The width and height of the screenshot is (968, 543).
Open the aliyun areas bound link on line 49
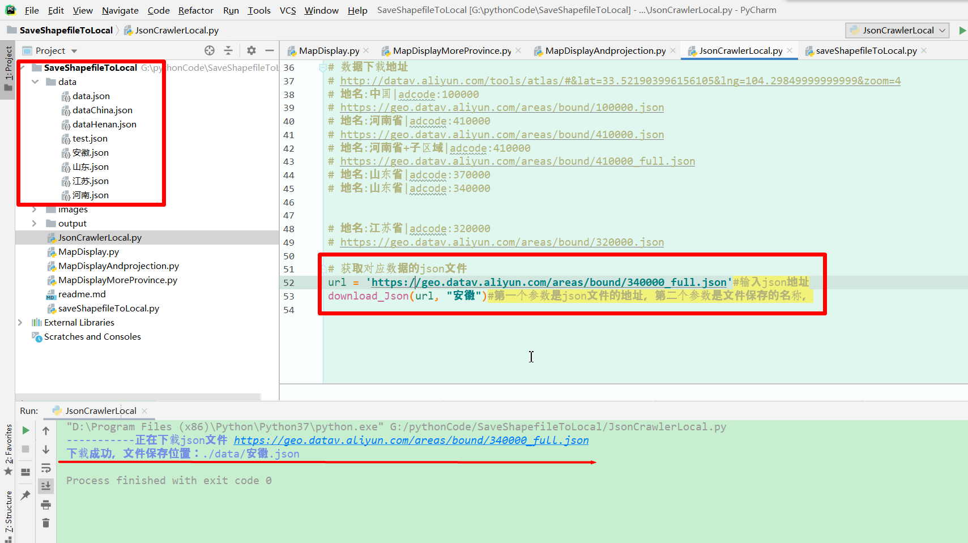pos(502,242)
